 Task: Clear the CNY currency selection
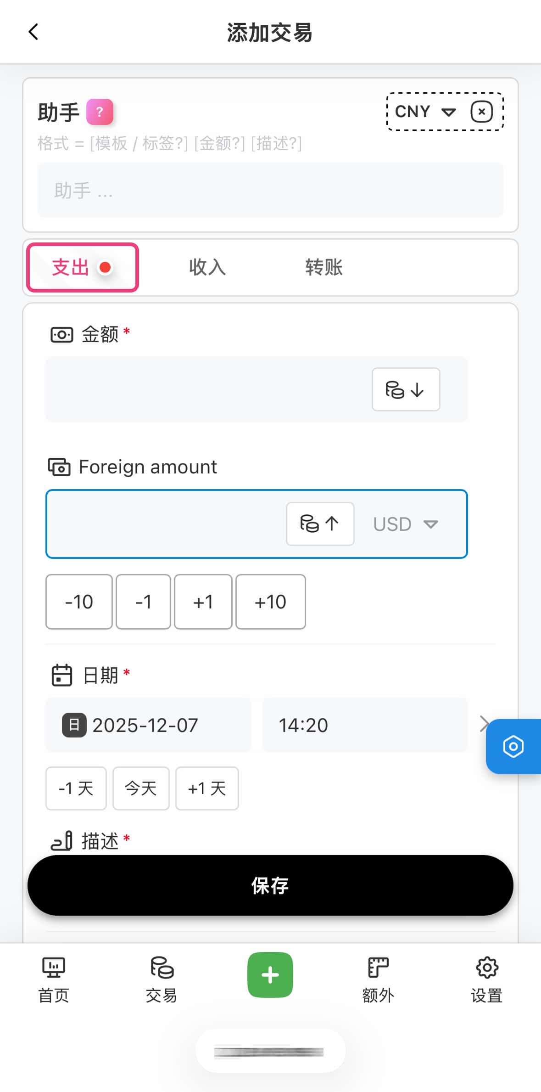tap(481, 112)
